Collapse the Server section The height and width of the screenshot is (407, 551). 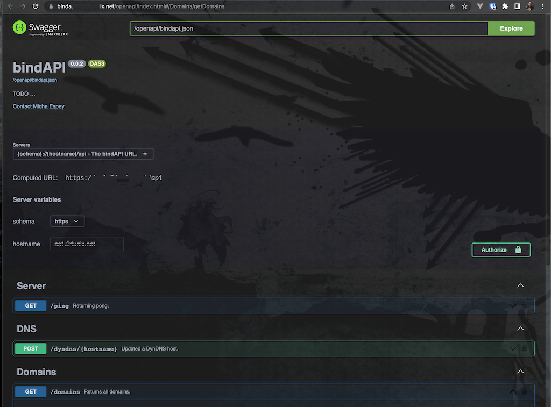[x=520, y=285]
